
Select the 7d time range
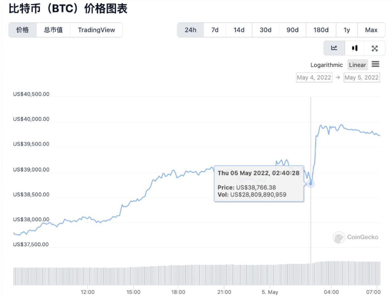click(215, 30)
